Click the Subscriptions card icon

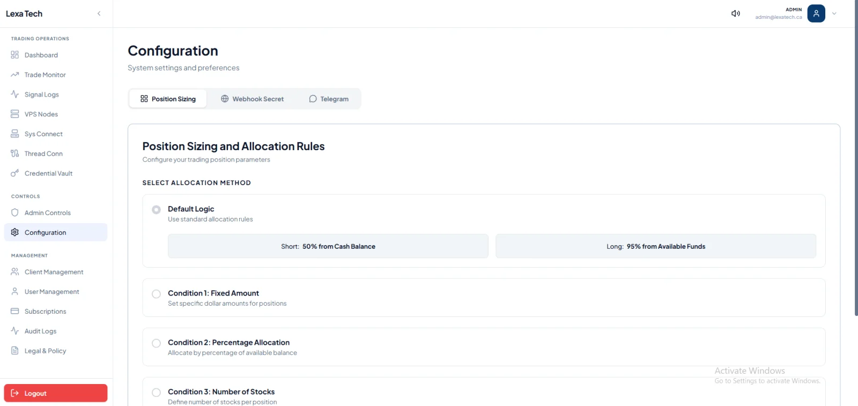click(15, 311)
